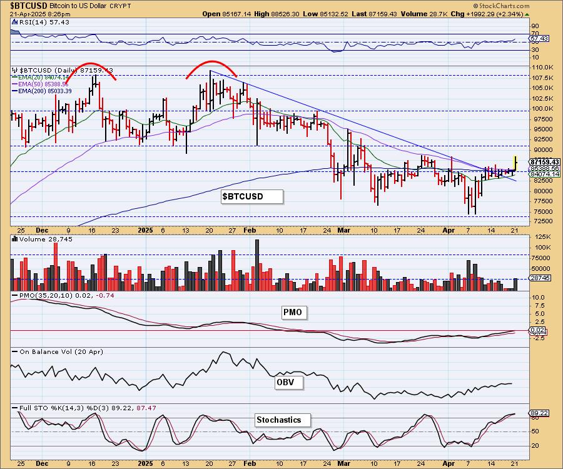Click the 28745 volume value tag

click(x=540, y=278)
